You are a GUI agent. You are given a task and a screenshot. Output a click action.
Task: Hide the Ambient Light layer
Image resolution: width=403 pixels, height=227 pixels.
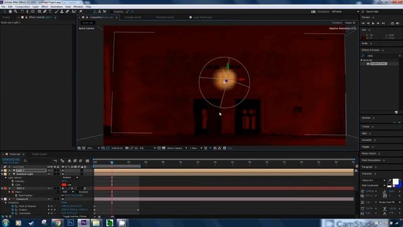click(48, 174)
